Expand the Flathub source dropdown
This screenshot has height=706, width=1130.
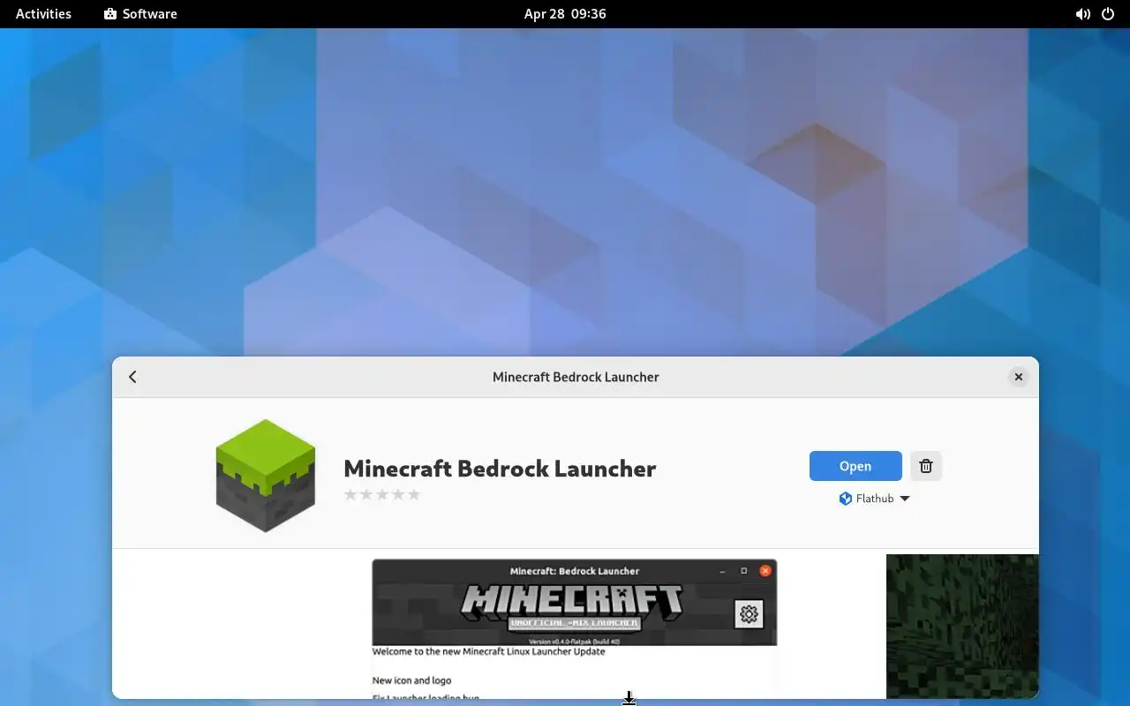coord(874,499)
